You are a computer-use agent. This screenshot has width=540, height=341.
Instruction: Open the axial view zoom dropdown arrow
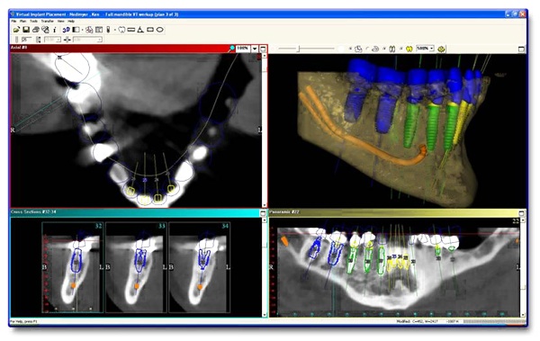[x=255, y=49]
